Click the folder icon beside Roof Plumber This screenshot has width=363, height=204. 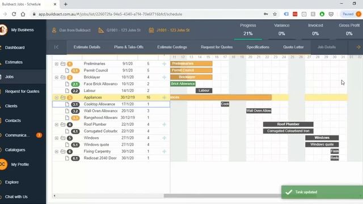pos(63,125)
